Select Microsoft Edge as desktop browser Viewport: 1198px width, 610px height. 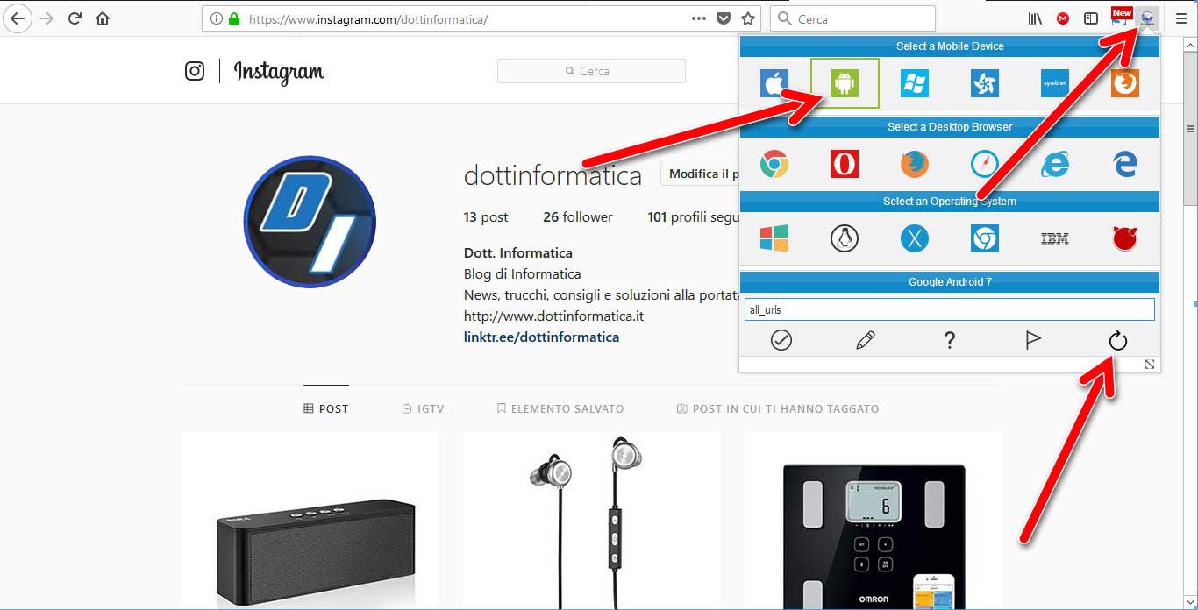[x=1124, y=164]
